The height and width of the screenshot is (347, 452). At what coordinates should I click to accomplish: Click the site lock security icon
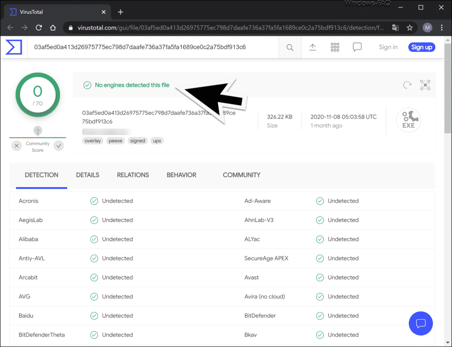pyautogui.click(x=71, y=28)
